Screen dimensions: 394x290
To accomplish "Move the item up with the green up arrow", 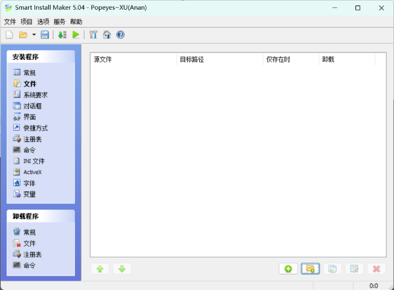I will coord(100,269).
